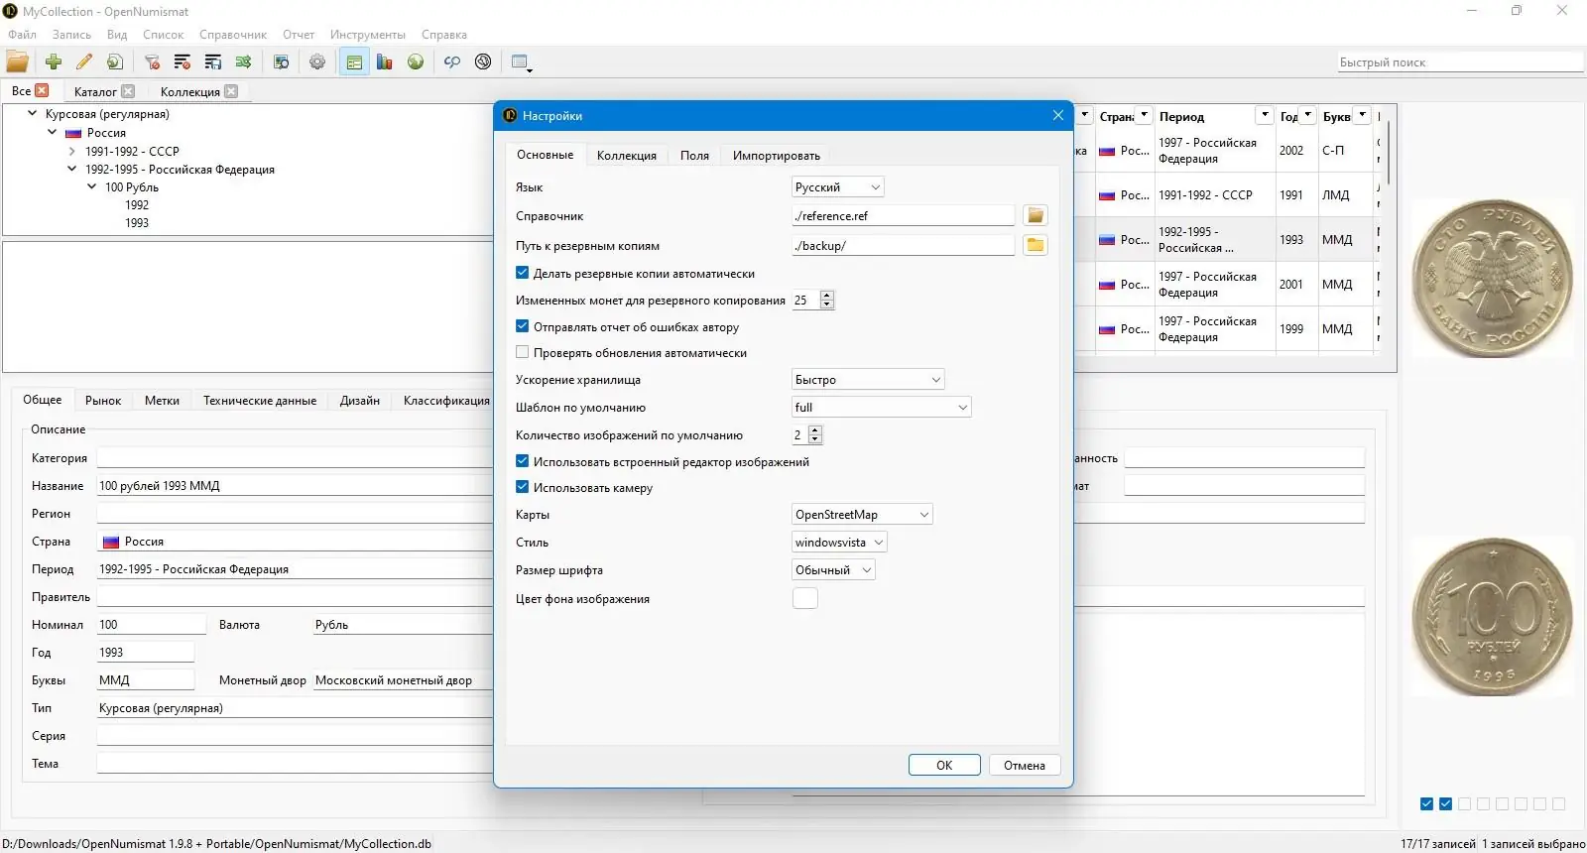
Task: Open the Справочник menu
Action: tap(233, 34)
